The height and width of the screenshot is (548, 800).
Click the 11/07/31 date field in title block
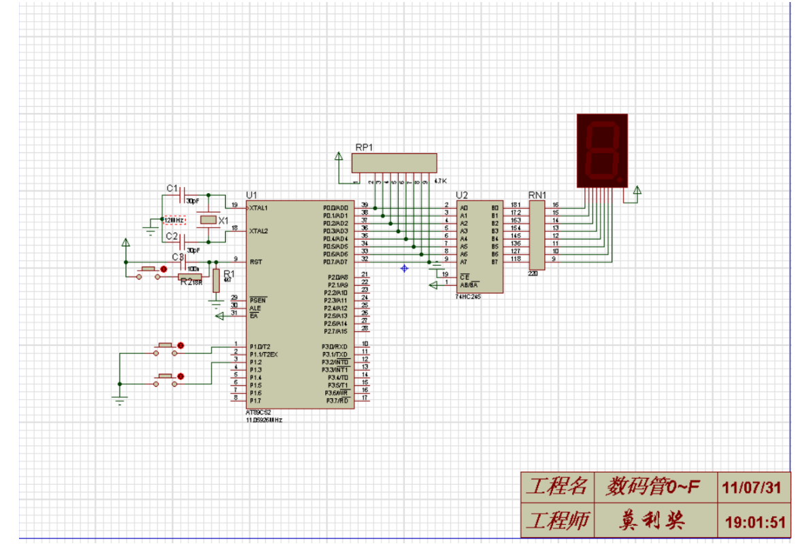pyautogui.click(x=752, y=488)
